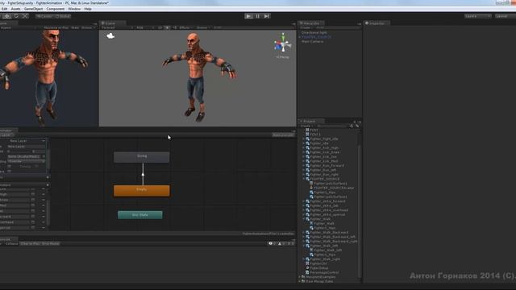Select FIGHTER_SOURCE in the Hierarchy
This screenshot has height=290, width=516.
(x=317, y=37)
